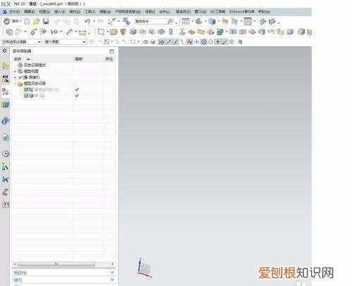Click the blue shaded cube rendering style icon
Viewport: 352px width, 286px height.
[212, 22]
